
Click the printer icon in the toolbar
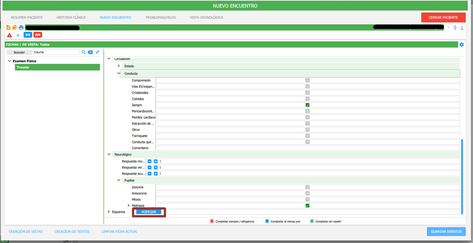21,27
